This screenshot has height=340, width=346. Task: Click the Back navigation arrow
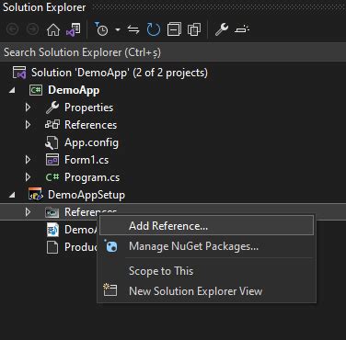coord(13,29)
